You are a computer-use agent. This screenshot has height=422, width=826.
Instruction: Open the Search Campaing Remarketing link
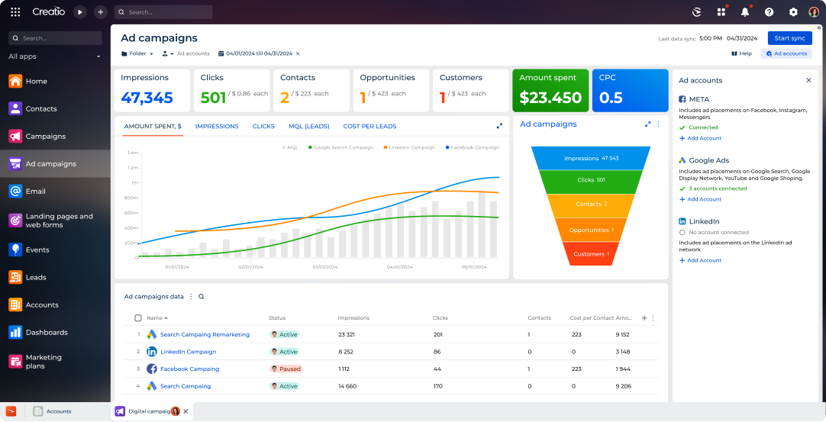205,335
